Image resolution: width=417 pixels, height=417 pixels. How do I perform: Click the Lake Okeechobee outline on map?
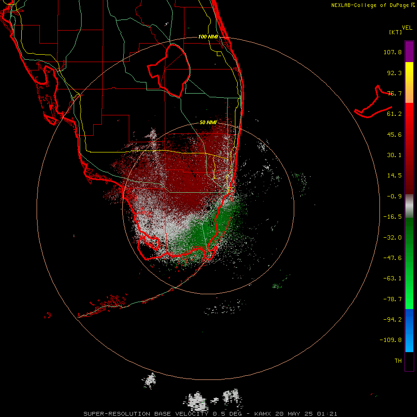click(x=169, y=70)
